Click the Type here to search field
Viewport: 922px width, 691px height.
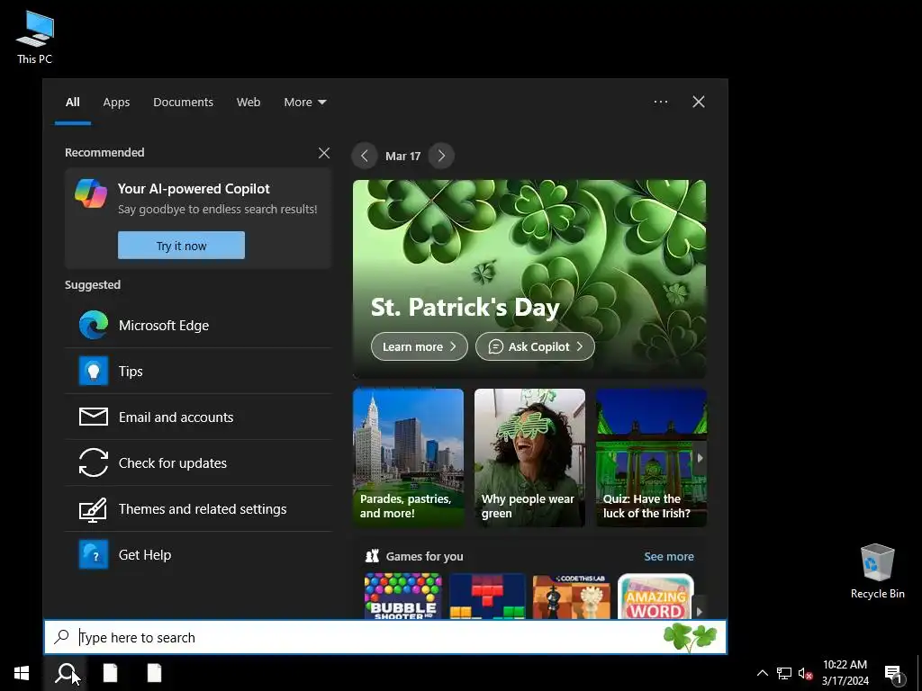tap(385, 637)
